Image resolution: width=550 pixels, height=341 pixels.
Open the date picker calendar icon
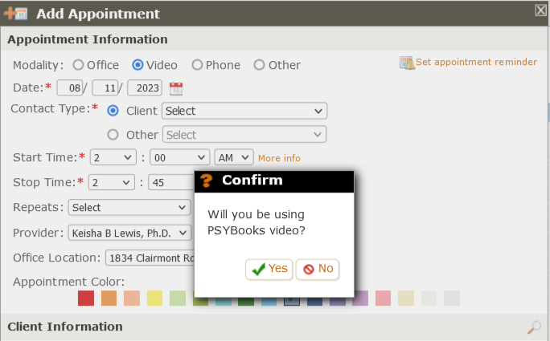176,88
